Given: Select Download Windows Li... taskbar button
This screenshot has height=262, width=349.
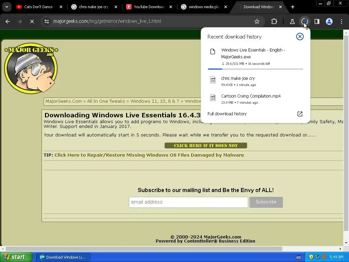Looking at the screenshot, I should [63, 257].
